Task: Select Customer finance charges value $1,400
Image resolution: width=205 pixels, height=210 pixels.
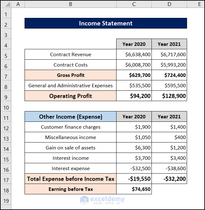Action: tap(169, 127)
